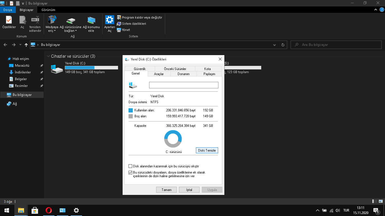Uncheck the file content indexing checkbox
This screenshot has width=385, height=216.
point(130,172)
